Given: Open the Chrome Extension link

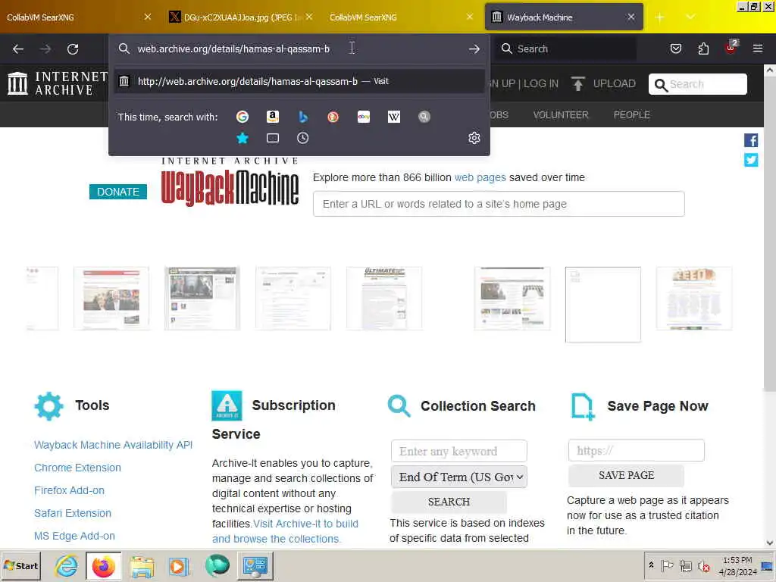Looking at the screenshot, I should 78,468.
